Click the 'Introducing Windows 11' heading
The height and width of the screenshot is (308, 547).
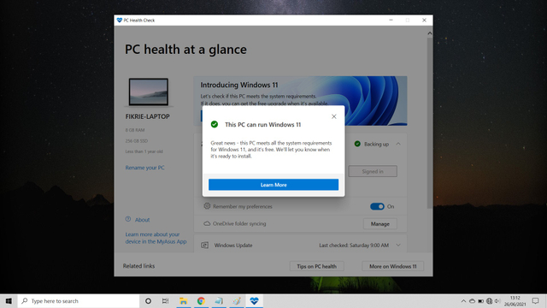239,85
